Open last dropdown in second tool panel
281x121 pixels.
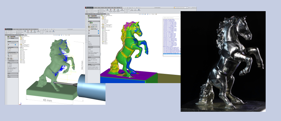tap(13, 57)
